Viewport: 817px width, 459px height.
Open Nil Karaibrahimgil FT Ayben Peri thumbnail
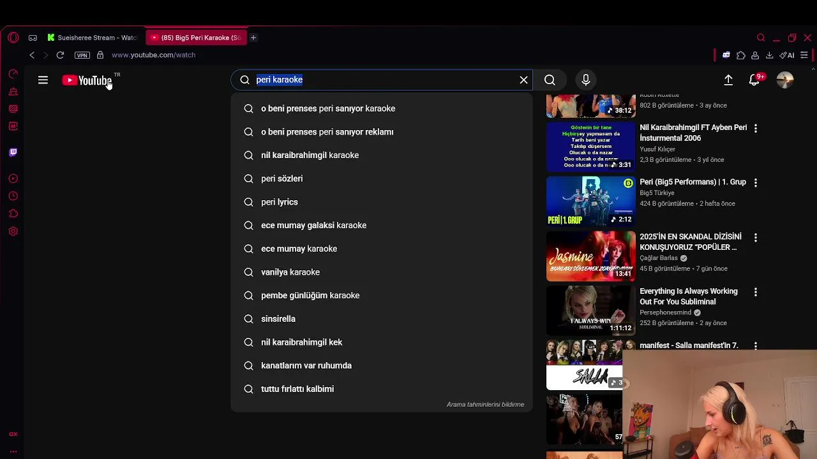point(590,147)
